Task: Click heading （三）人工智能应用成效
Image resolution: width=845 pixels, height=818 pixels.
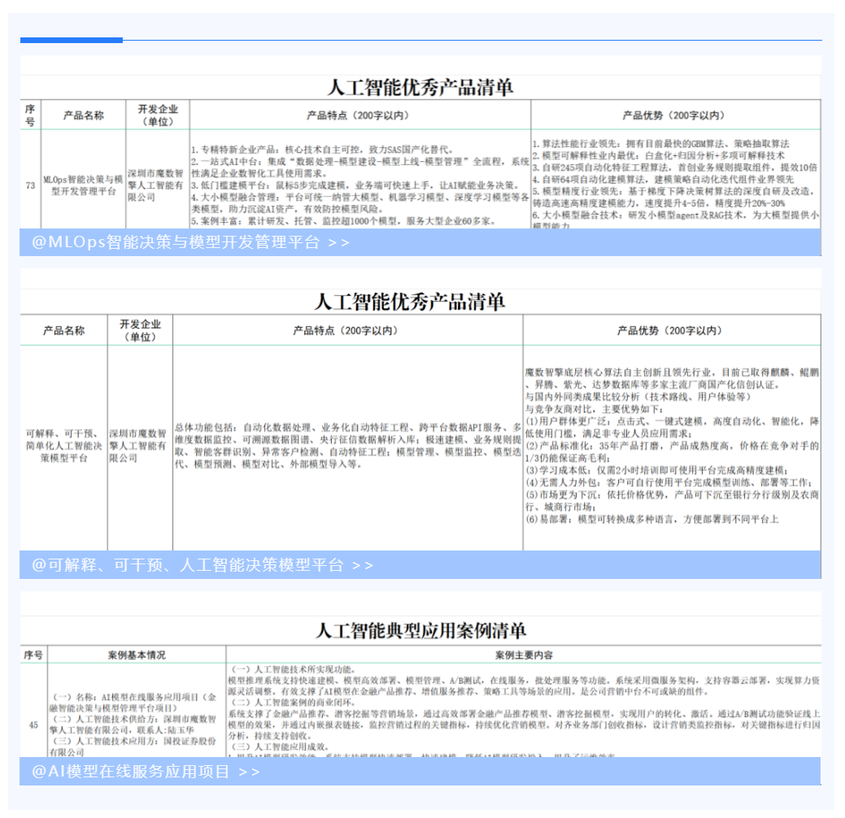Action: tap(280, 747)
